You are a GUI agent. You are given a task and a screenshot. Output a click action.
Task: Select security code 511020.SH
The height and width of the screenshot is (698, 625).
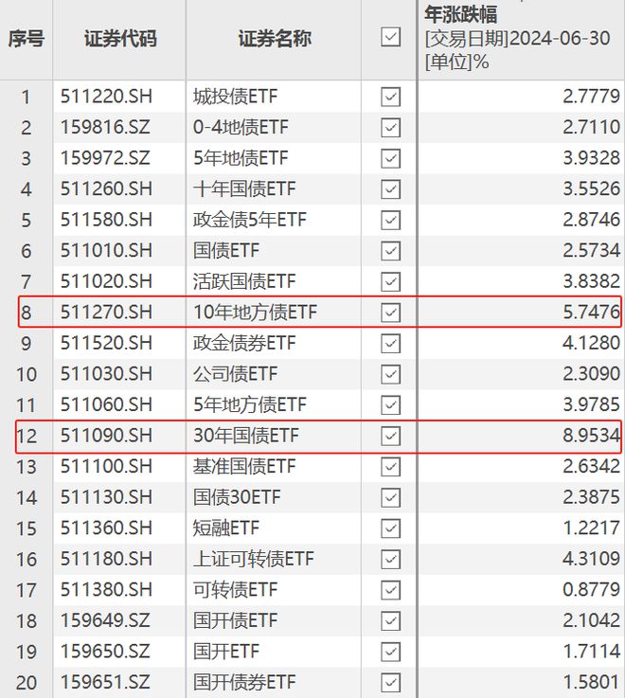106,281
